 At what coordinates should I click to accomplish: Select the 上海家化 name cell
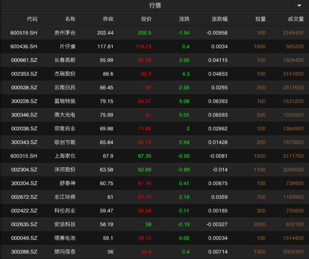(65, 156)
